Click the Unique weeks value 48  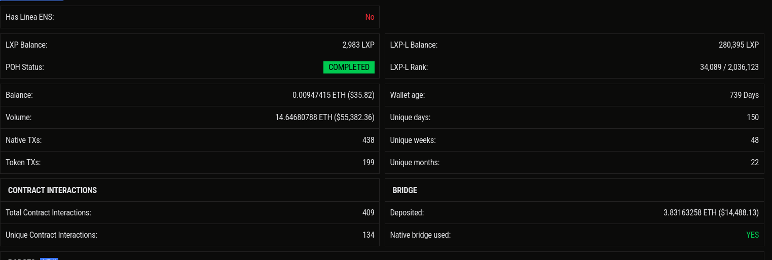point(754,140)
